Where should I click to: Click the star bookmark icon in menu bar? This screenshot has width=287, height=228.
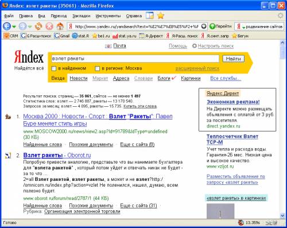(x=161, y=16)
